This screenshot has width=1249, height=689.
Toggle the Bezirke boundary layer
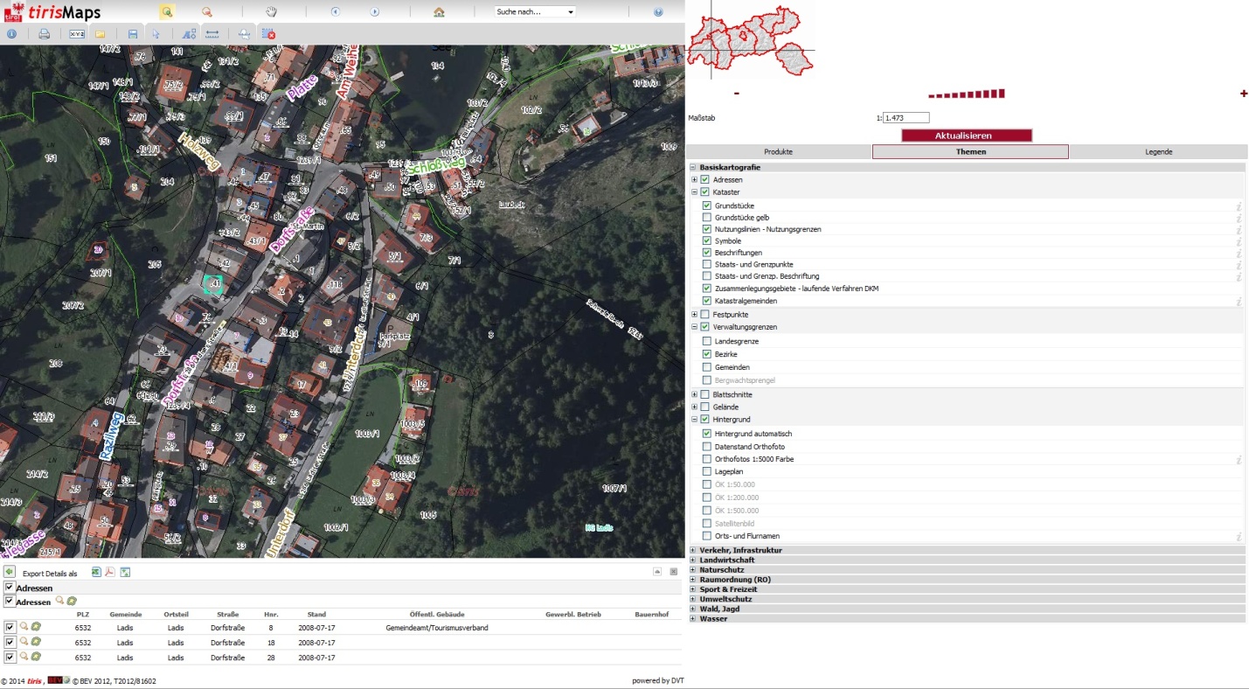(x=706, y=354)
